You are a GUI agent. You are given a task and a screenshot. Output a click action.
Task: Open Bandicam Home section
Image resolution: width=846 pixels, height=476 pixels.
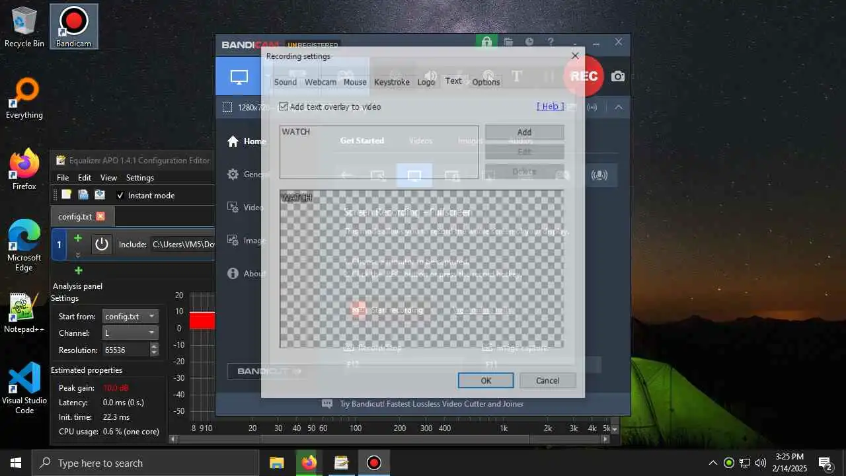pyautogui.click(x=247, y=141)
